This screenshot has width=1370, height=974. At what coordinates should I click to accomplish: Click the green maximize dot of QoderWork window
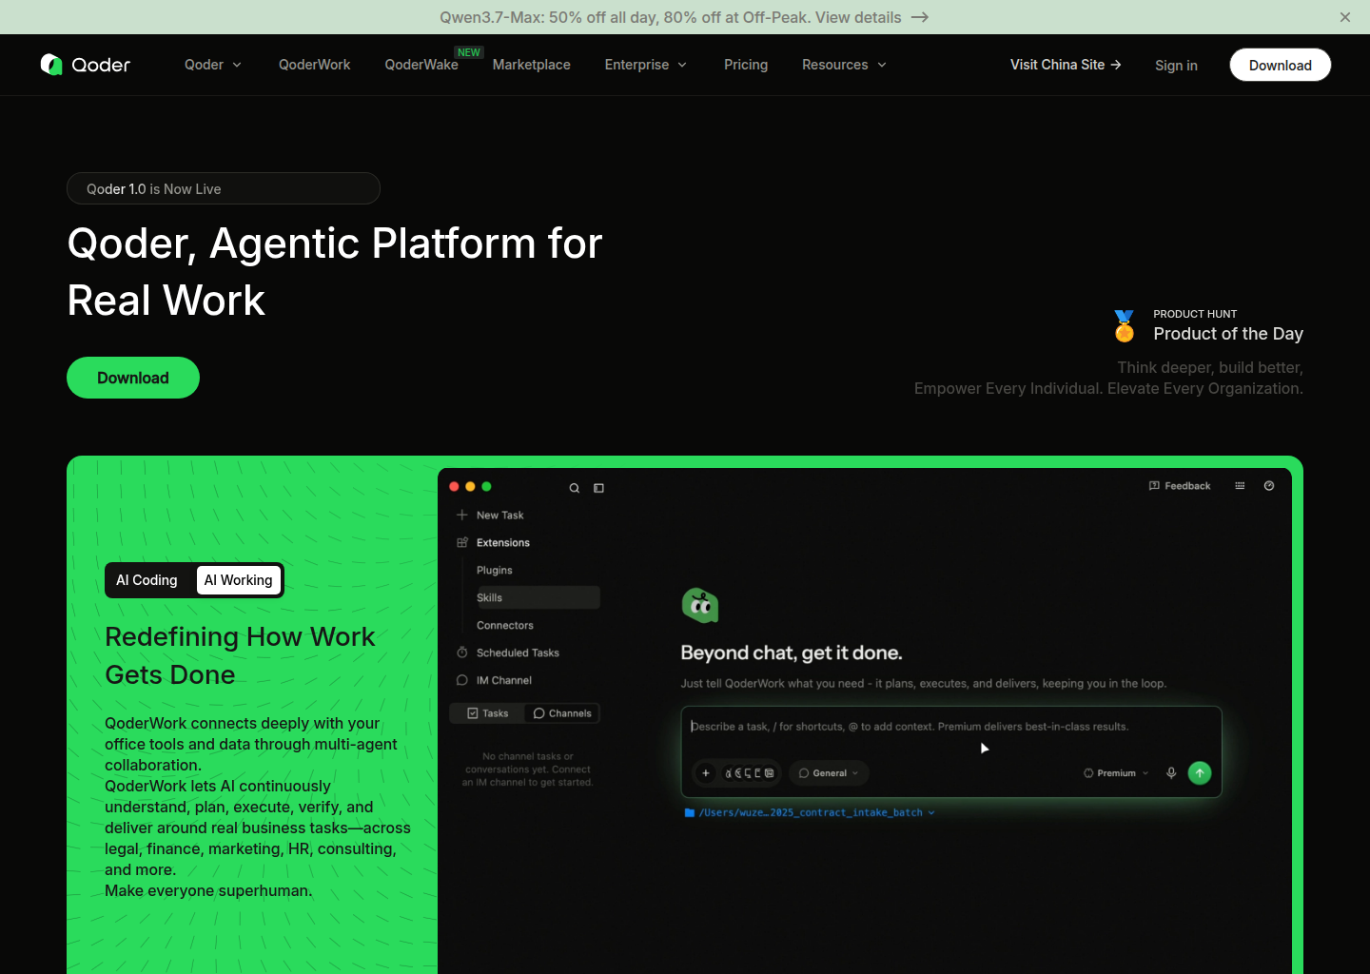pos(486,487)
